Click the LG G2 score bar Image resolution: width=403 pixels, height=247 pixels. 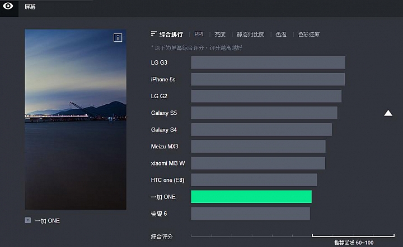click(266, 96)
